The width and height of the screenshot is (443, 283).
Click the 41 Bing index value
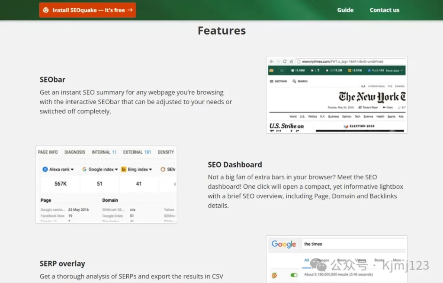tap(139, 184)
